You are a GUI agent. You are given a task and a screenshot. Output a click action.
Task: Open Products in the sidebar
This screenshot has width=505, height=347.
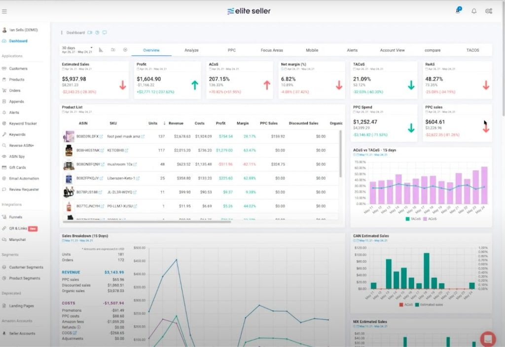pos(17,79)
